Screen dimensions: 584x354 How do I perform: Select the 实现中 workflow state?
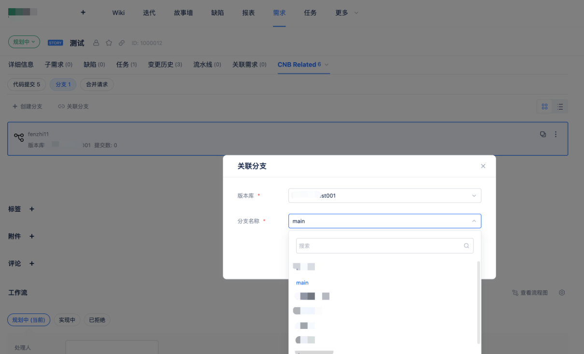[x=67, y=320]
